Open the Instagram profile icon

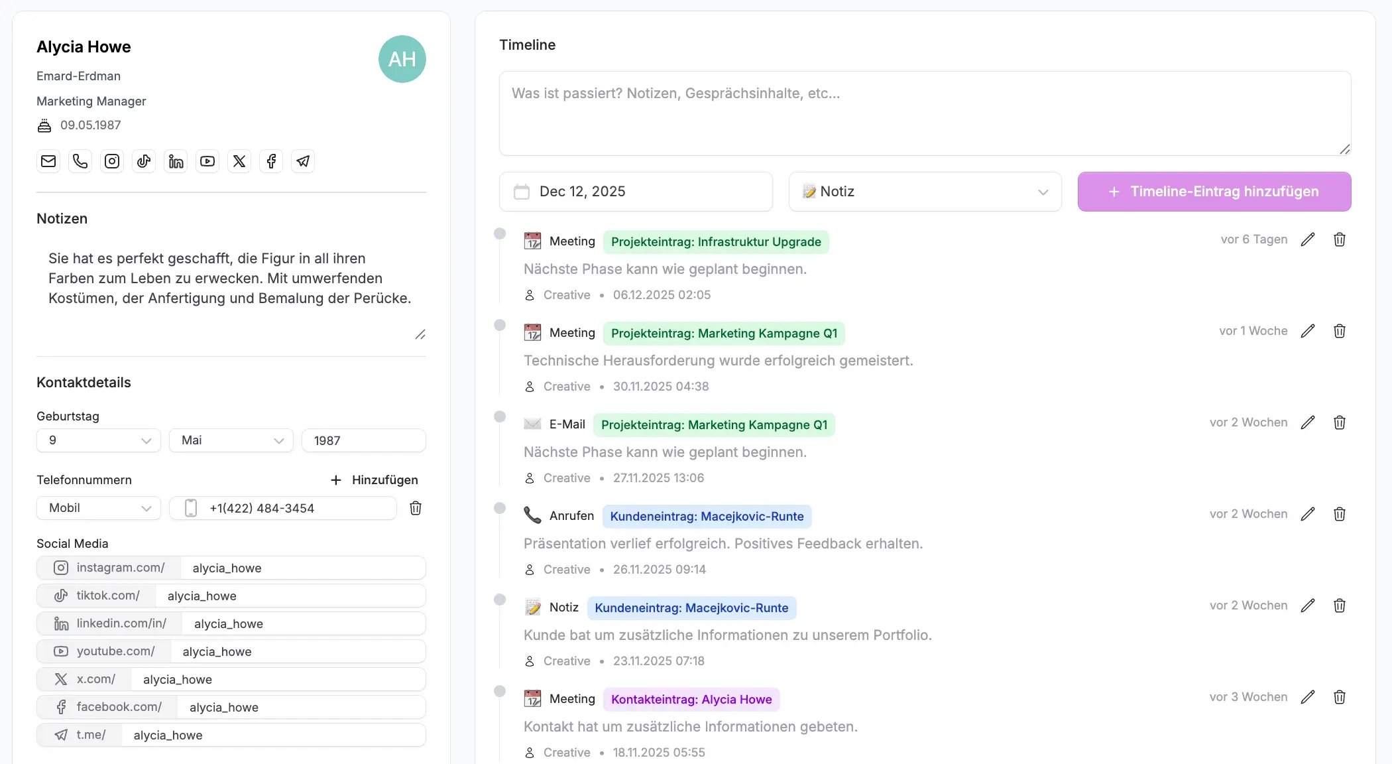112,161
